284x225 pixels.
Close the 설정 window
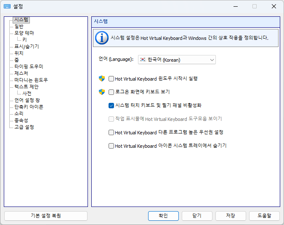[x=274, y=6]
